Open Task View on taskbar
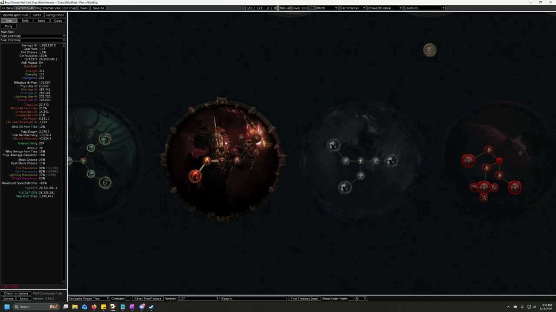 coord(65,307)
